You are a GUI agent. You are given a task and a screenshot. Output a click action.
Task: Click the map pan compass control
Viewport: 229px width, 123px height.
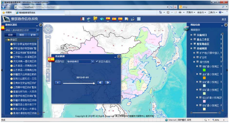tap(47, 30)
